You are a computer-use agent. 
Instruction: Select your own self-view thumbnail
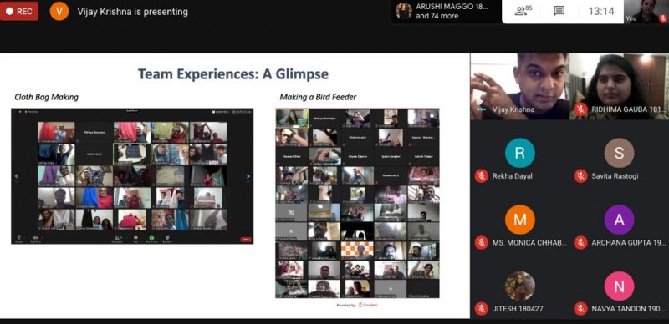tap(646, 12)
